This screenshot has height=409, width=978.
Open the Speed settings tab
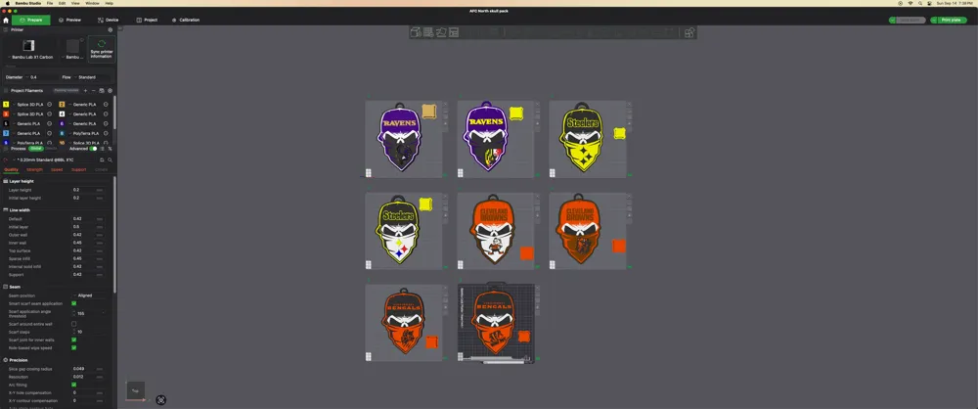(x=57, y=169)
